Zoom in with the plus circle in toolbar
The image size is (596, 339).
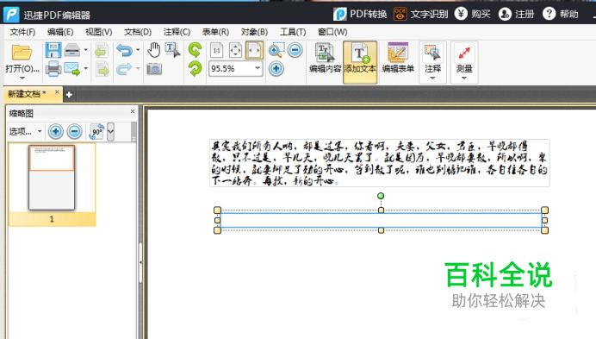276,69
